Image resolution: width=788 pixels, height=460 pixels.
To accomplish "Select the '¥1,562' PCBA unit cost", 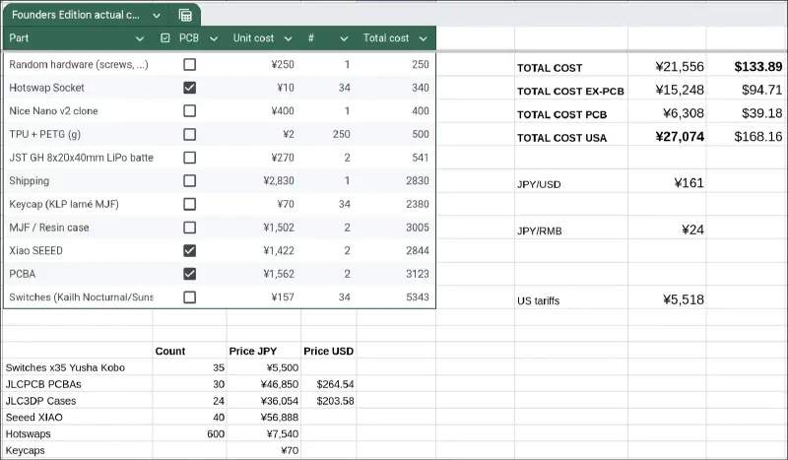I will point(279,274).
